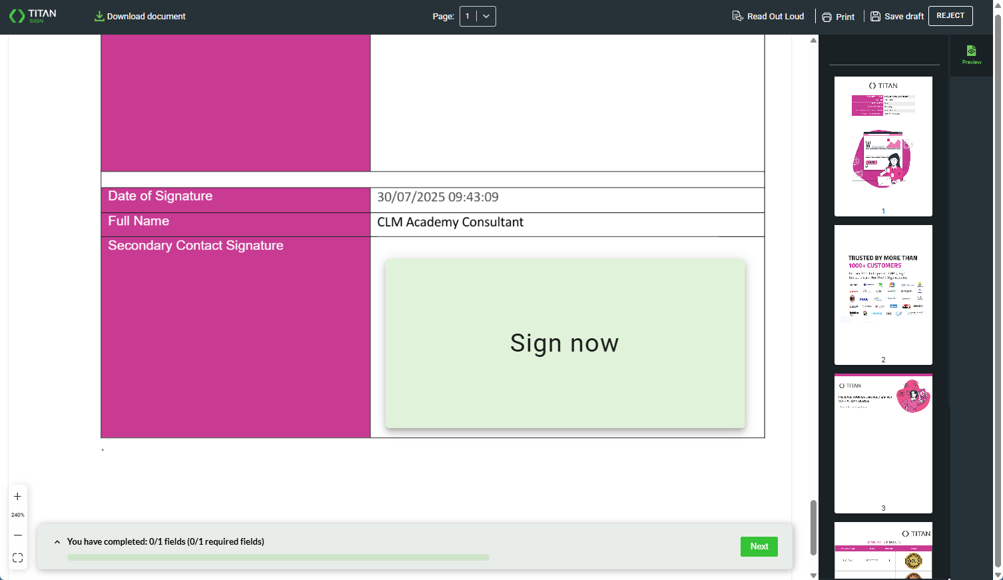Click the fields completion progress bar
The image size is (1003, 580).
click(x=277, y=557)
